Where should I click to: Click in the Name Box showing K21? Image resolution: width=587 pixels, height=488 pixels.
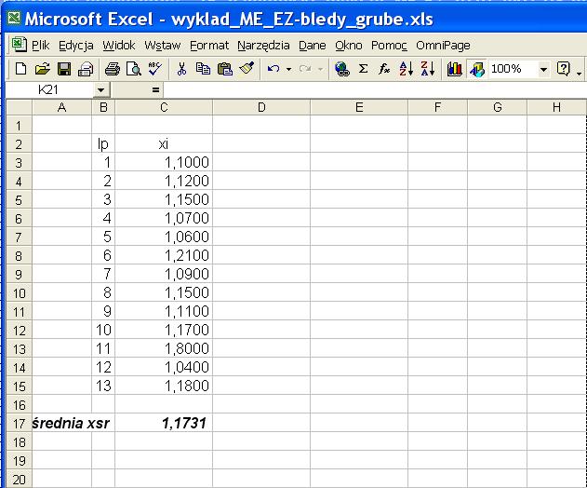48,90
